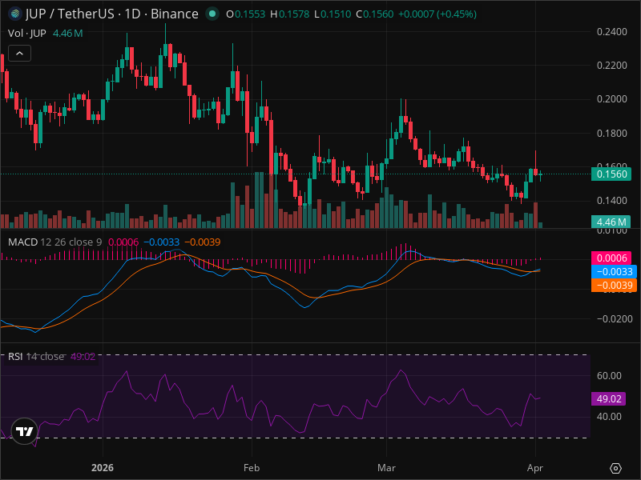Click the 2026 time axis label
The height and width of the screenshot is (480, 641).
(103, 468)
